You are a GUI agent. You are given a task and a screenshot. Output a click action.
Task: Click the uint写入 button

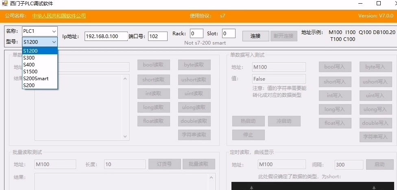coord(375,96)
